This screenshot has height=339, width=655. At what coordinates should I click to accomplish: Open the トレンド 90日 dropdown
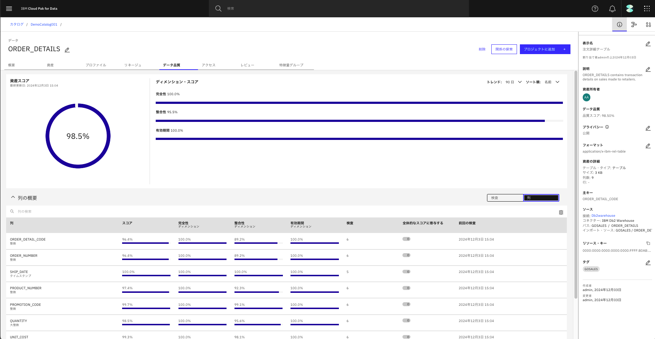click(x=514, y=82)
